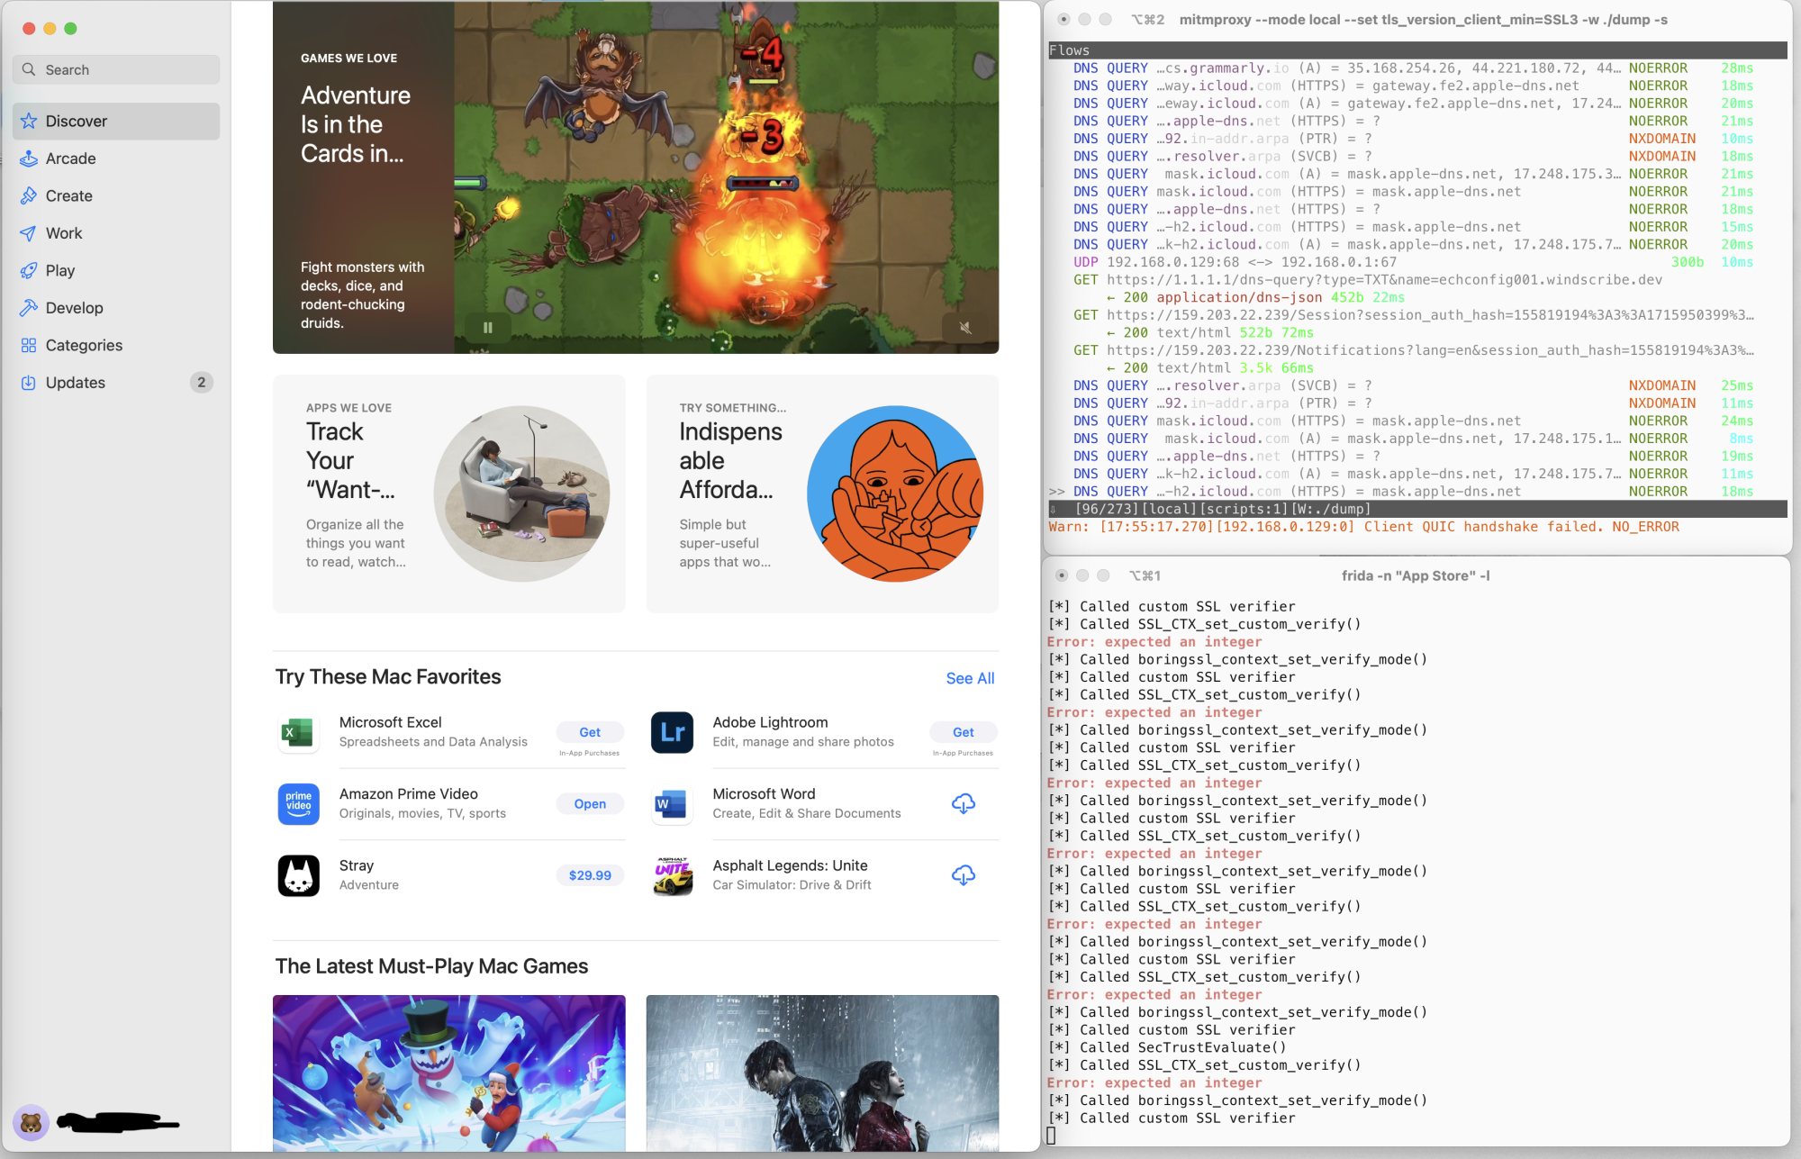Viewport: 1801px width, 1159px height.
Task: Pause the featured game video
Action: click(x=488, y=328)
